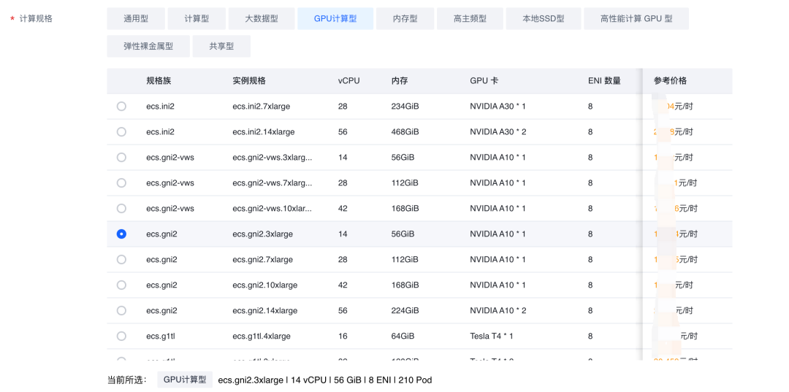Click the 参考价格 column header
The height and width of the screenshot is (392, 789).
pos(670,81)
